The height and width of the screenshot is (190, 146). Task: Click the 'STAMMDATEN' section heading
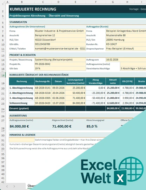pos(18,22)
